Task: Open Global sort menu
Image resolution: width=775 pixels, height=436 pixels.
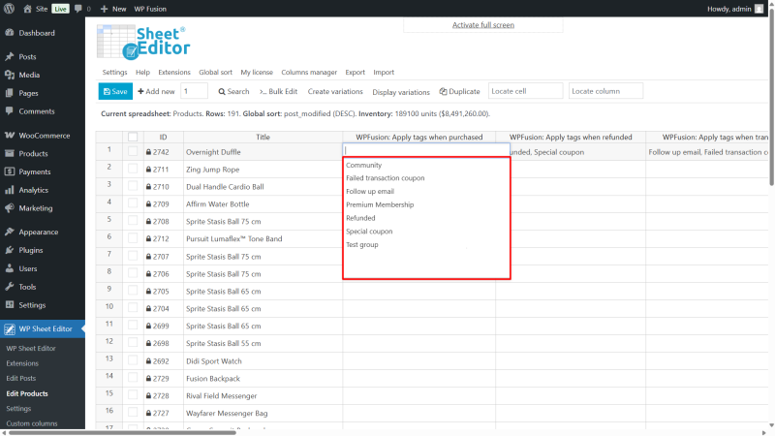Action: 215,72
